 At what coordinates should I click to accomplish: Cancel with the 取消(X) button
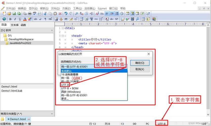click(x=140, y=69)
